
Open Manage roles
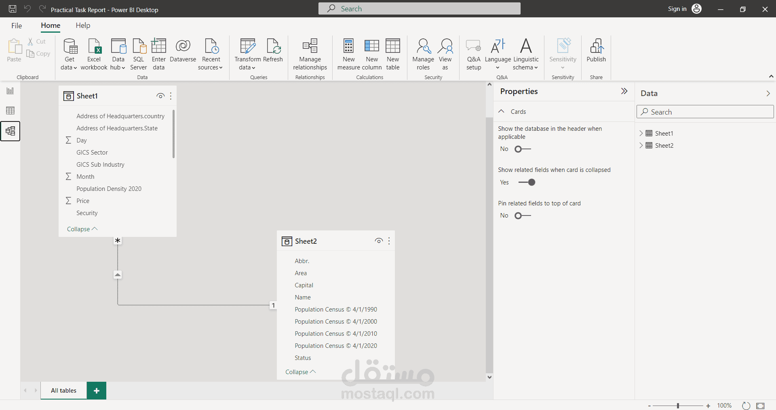tap(423, 54)
